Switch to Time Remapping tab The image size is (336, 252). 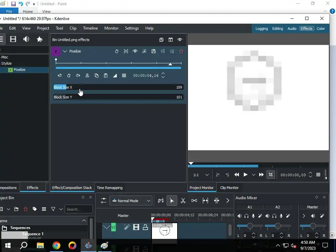point(110,188)
